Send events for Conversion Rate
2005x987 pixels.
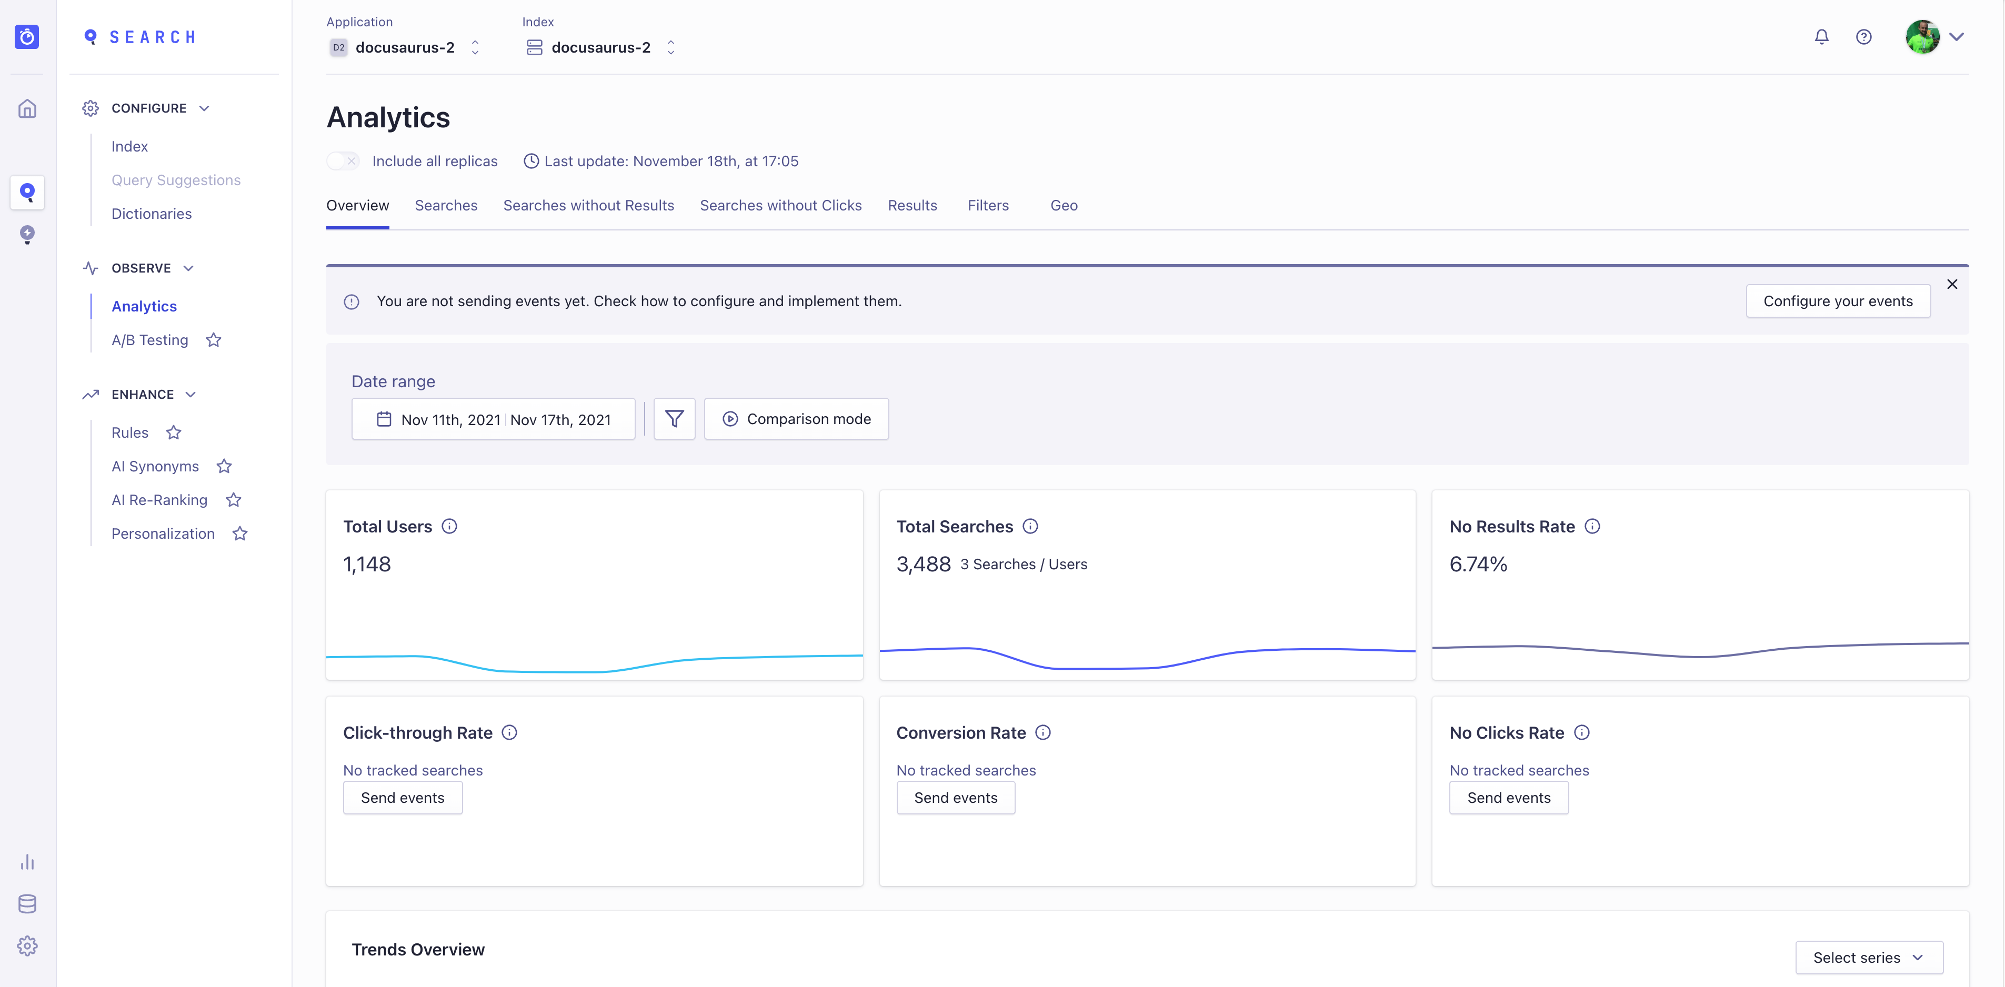coord(956,797)
